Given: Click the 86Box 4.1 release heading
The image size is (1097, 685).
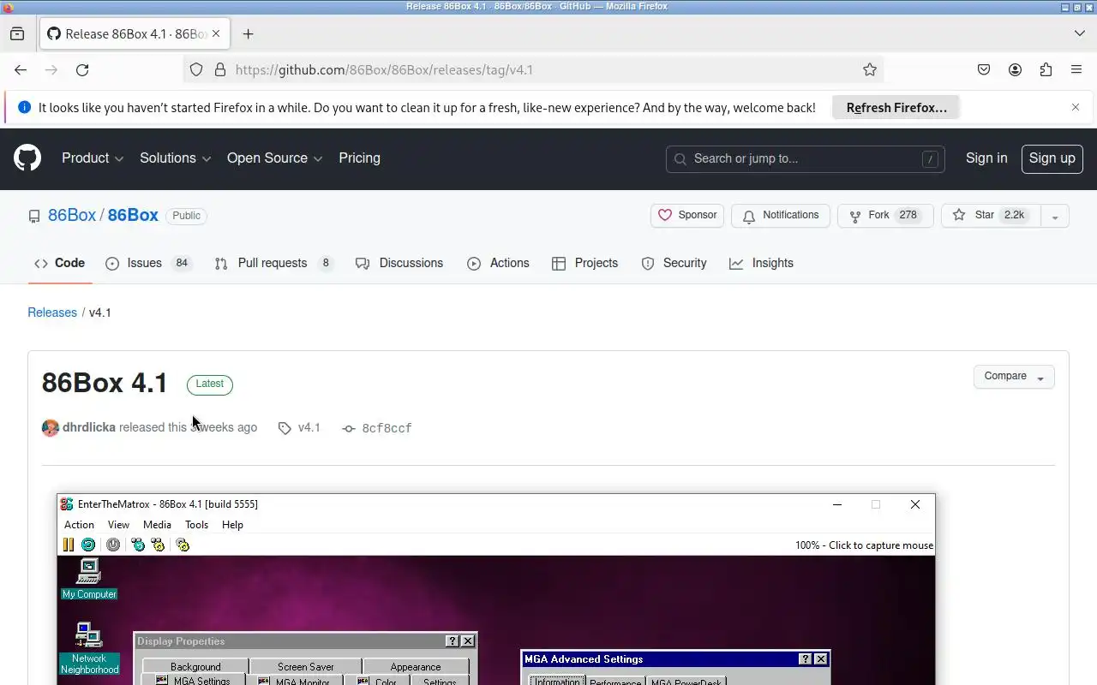Looking at the screenshot, I should coord(105,383).
